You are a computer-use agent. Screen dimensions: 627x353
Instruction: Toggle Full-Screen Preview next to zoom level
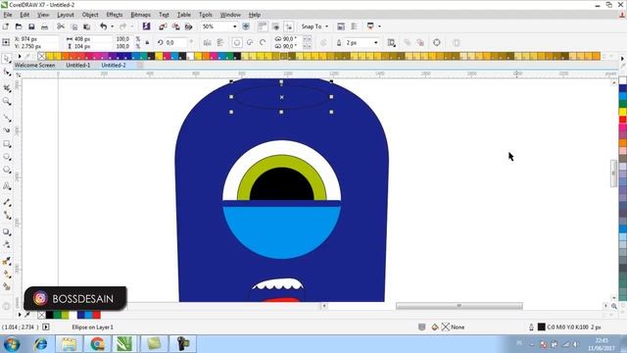pos(246,26)
